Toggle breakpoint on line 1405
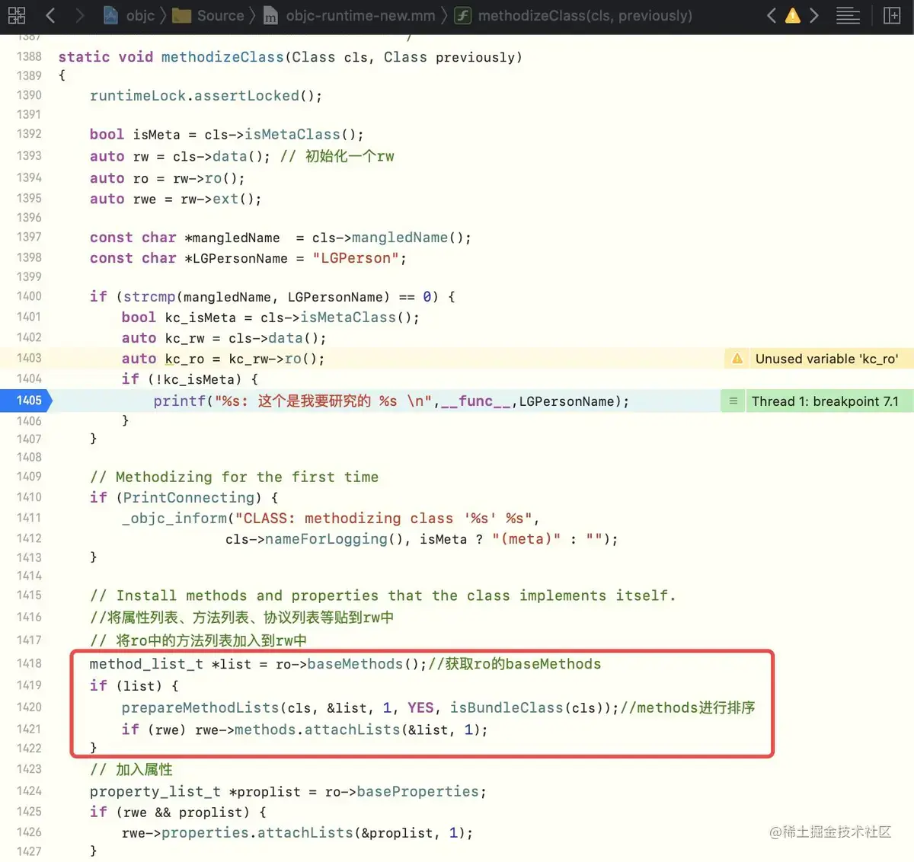914x862 pixels. click(25, 401)
